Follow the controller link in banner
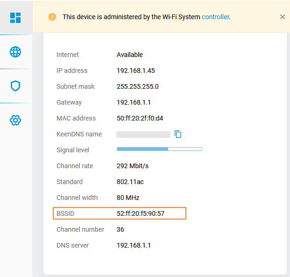The height and width of the screenshot is (277, 290). pyautogui.click(x=215, y=17)
